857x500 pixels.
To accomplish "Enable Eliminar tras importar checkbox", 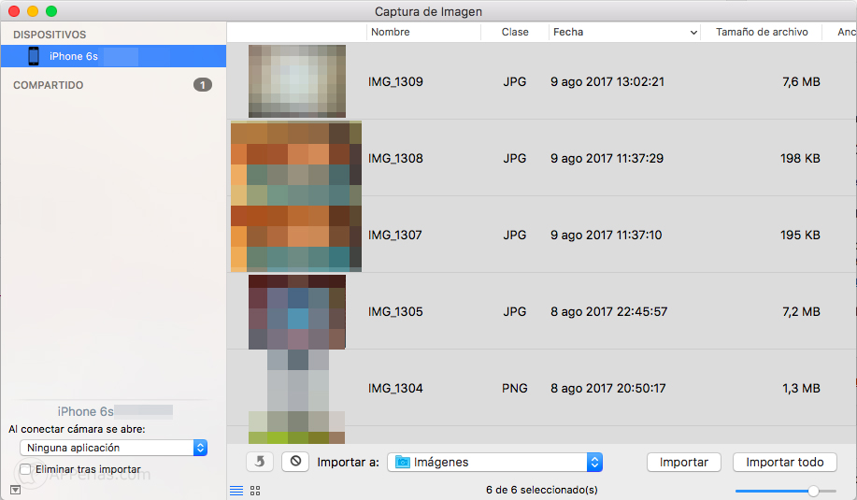I will pyautogui.click(x=26, y=469).
